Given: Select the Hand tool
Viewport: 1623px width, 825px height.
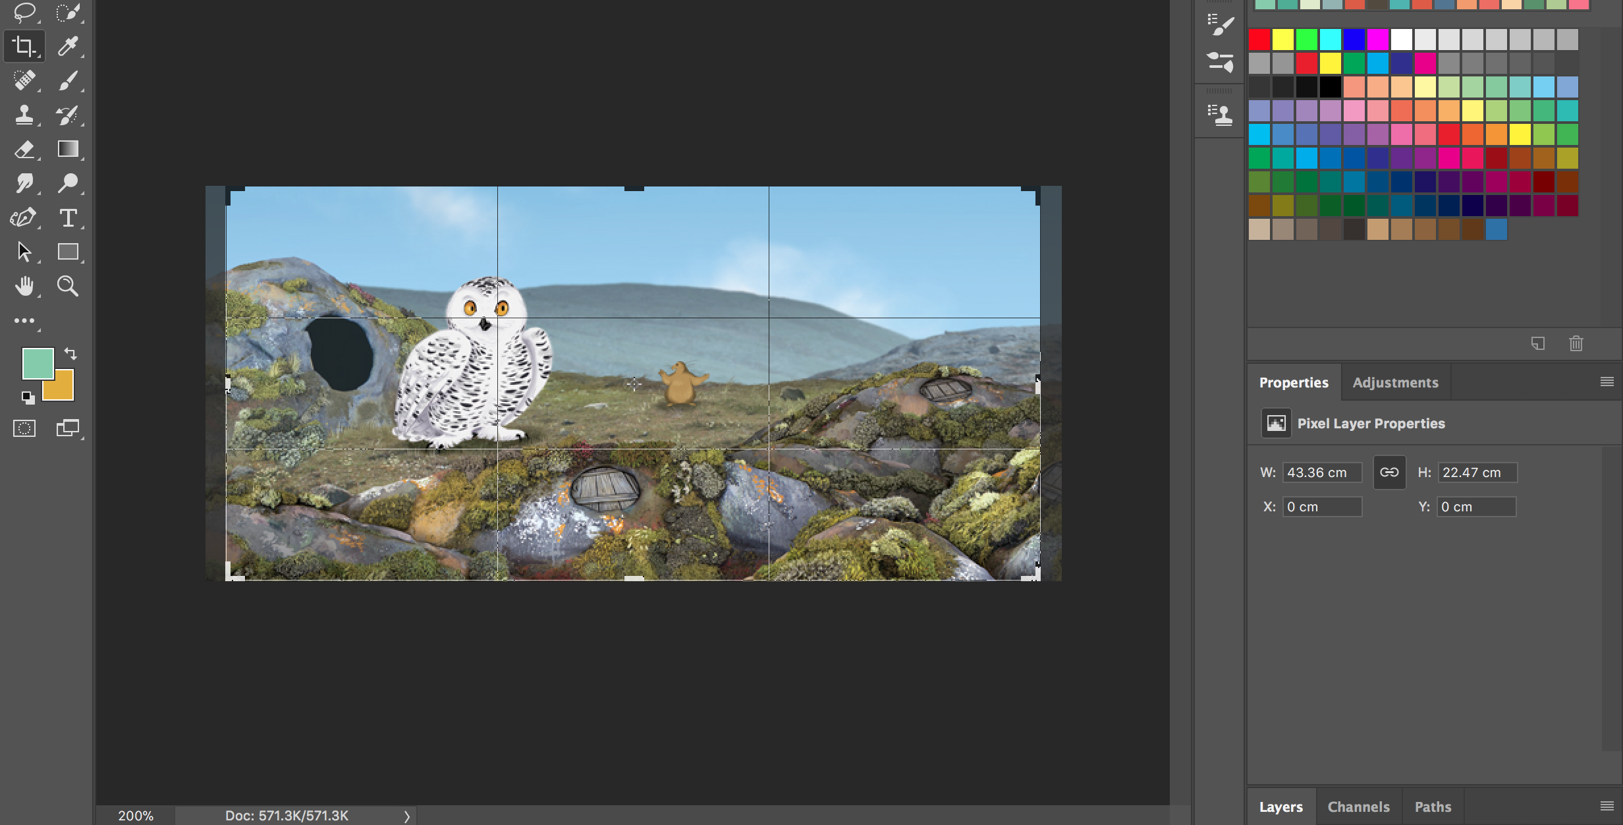Looking at the screenshot, I should click(x=24, y=287).
